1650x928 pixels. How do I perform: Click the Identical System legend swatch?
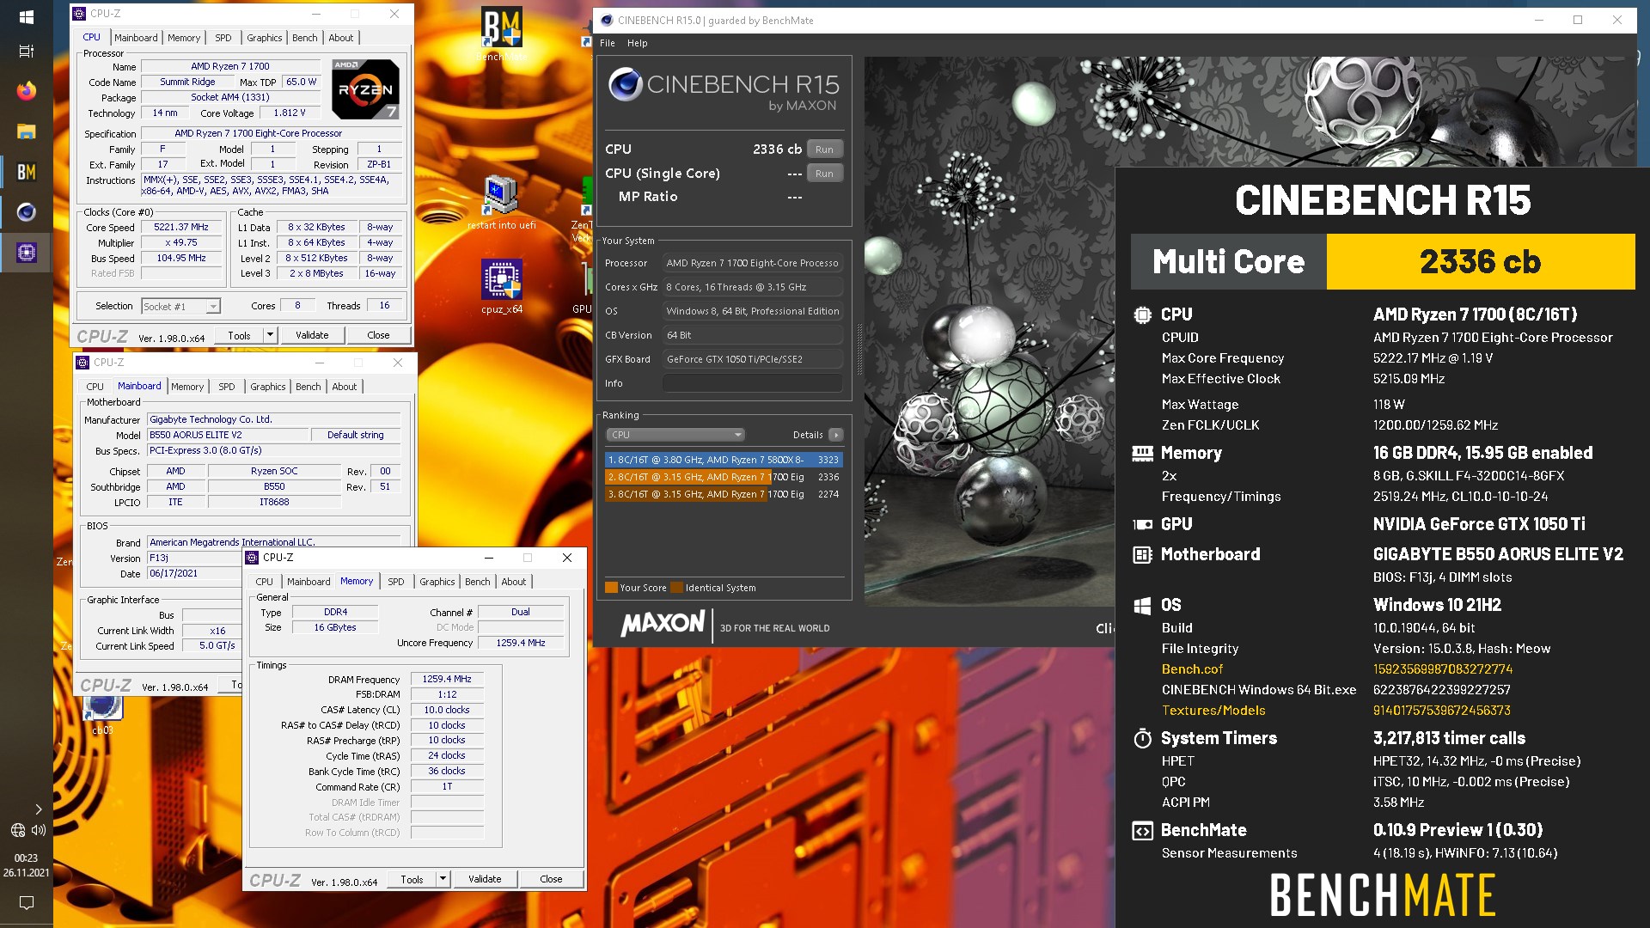[677, 588]
